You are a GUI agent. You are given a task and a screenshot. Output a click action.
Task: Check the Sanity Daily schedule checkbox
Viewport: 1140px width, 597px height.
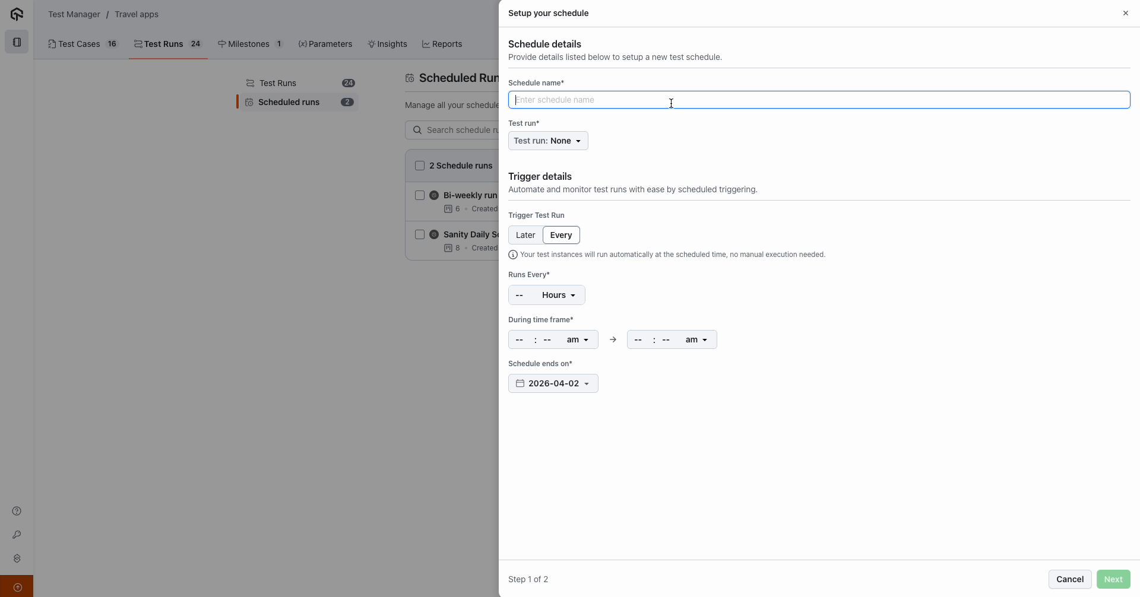pos(420,234)
